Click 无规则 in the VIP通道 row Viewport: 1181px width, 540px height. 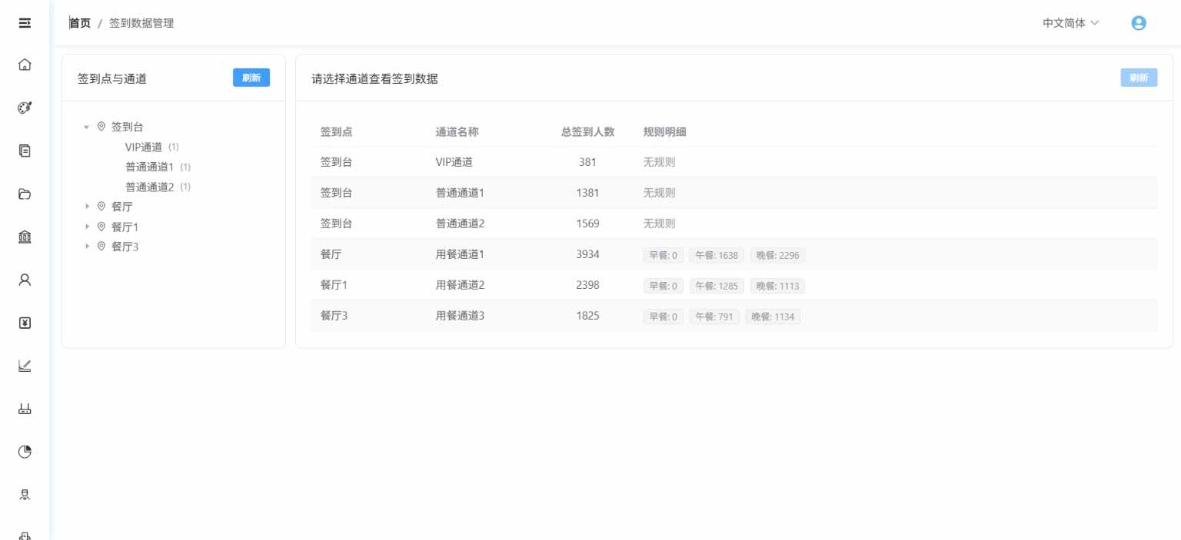click(660, 162)
